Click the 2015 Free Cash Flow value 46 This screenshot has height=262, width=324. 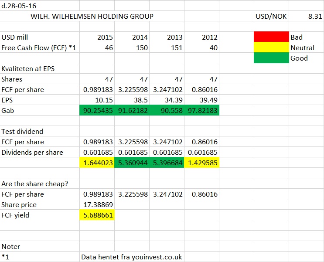pyautogui.click(x=97, y=48)
